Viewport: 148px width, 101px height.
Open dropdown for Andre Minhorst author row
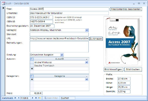coord(87,62)
